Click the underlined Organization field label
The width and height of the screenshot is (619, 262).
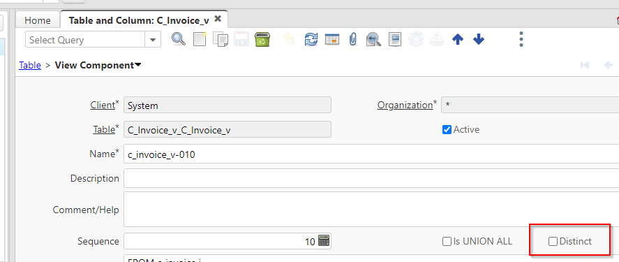pyautogui.click(x=405, y=105)
